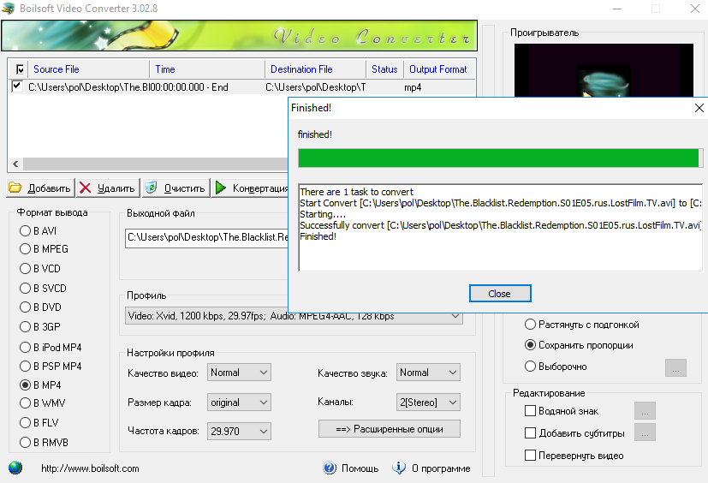This screenshot has width=708, height=483.
Task: Click Boilsoft app icon in title bar
Action: (x=8, y=8)
